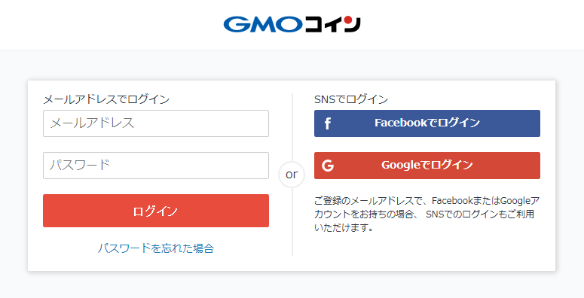Submit with the red ログイン button
This screenshot has width=584, height=298.
pyautogui.click(x=156, y=211)
